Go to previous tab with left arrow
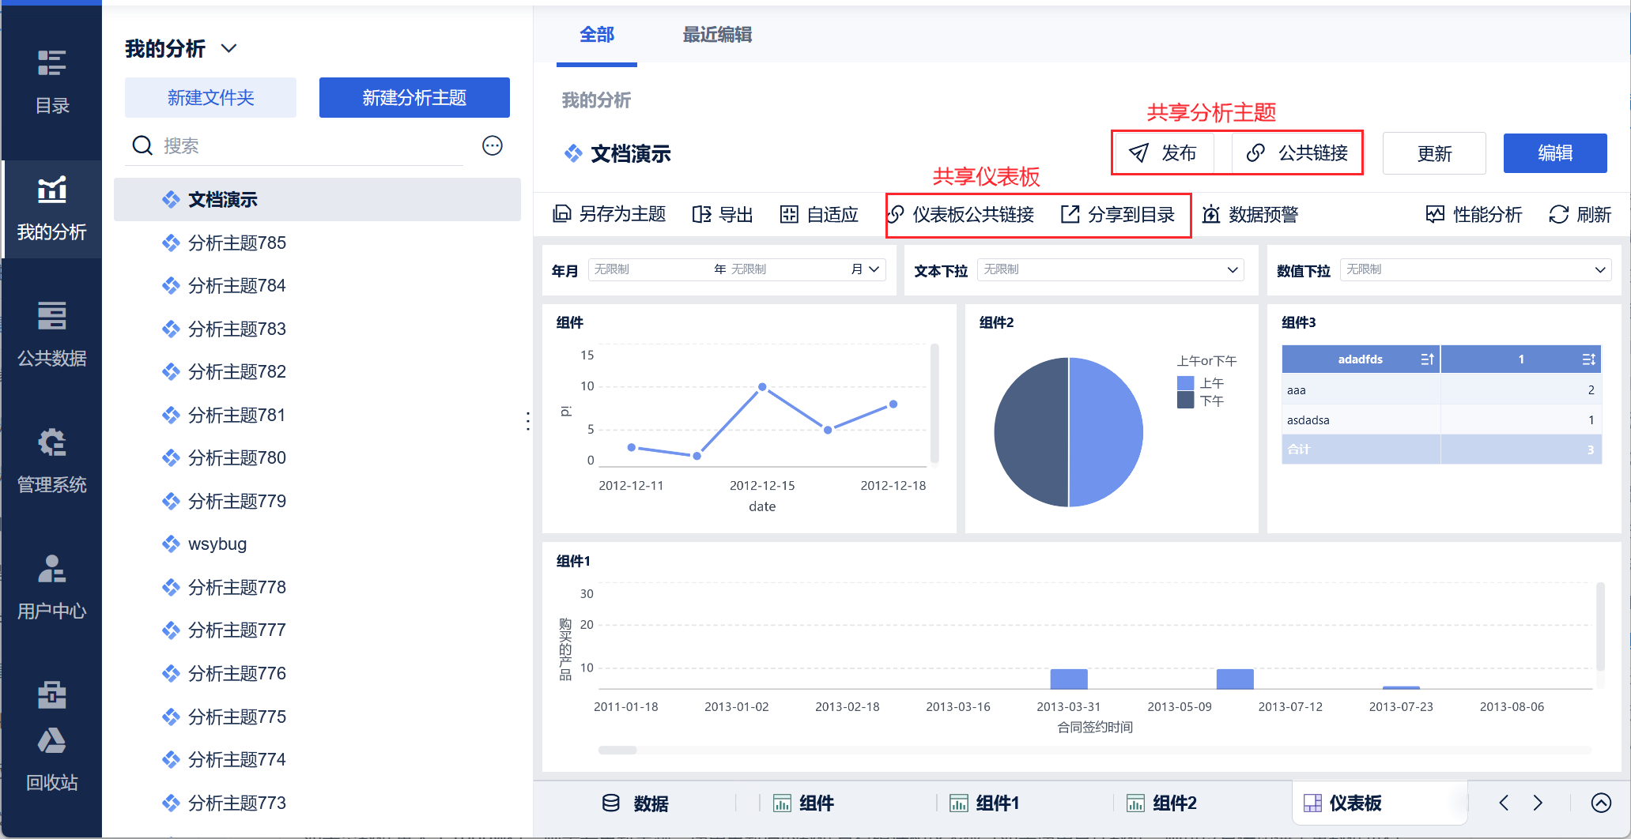The height and width of the screenshot is (839, 1631). tap(1504, 803)
